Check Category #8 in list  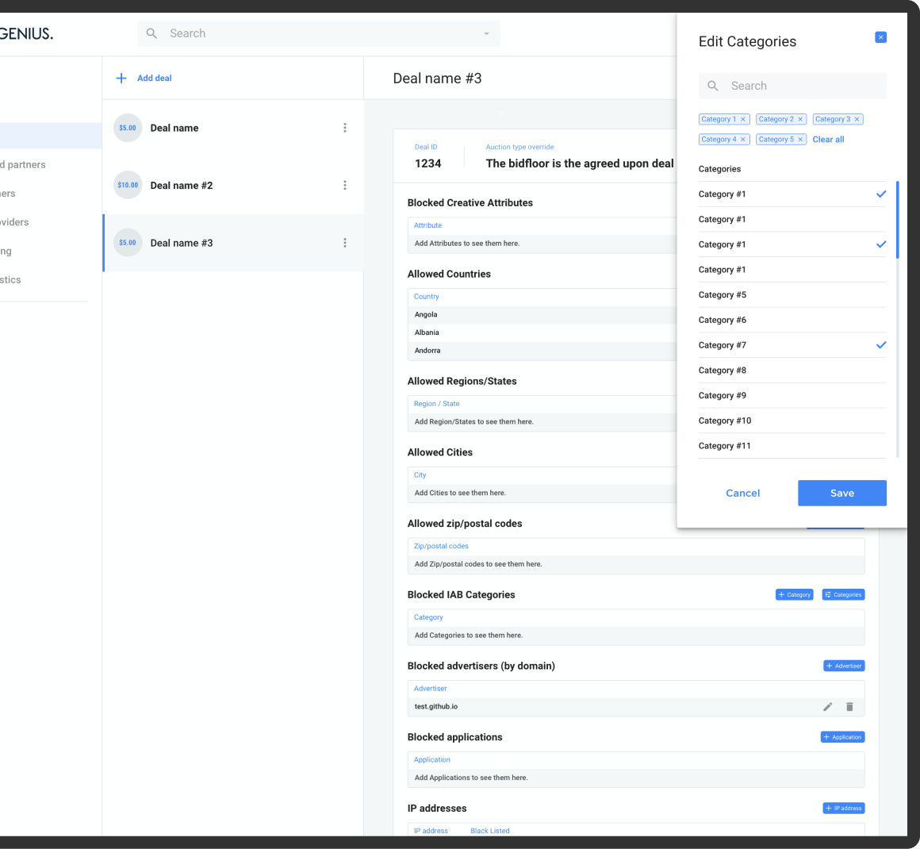pyautogui.click(x=792, y=371)
